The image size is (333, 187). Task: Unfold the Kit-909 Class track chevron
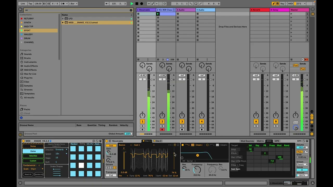tap(174, 10)
